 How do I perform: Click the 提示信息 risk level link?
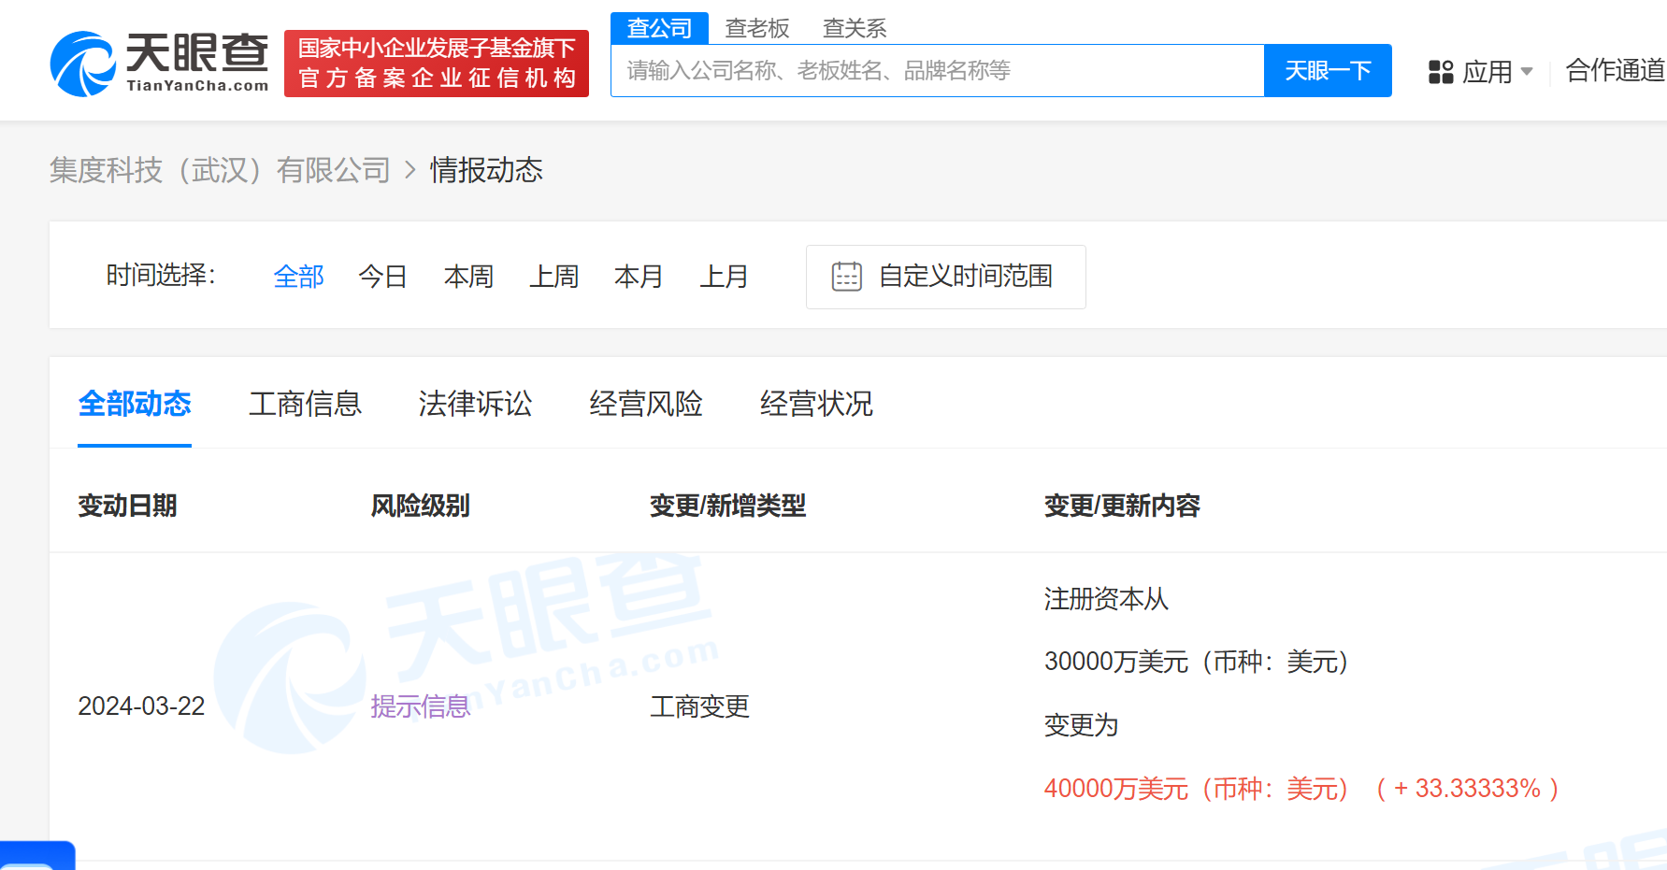pos(420,706)
